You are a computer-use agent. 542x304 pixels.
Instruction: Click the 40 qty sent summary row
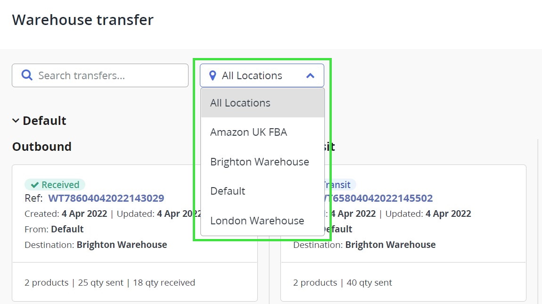click(x=342, y=283)
